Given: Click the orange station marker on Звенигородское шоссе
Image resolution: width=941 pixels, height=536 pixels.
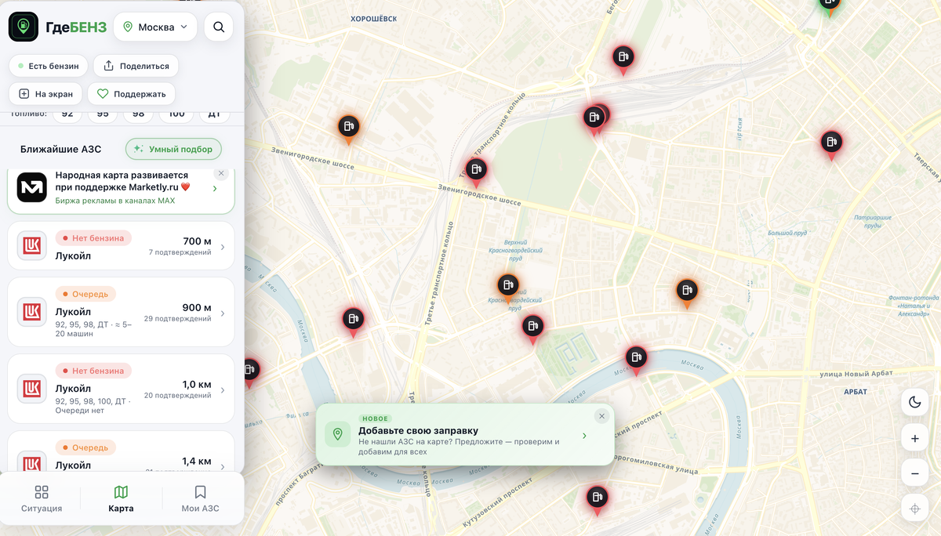Looking at the screenshot, I should point(349,128).
